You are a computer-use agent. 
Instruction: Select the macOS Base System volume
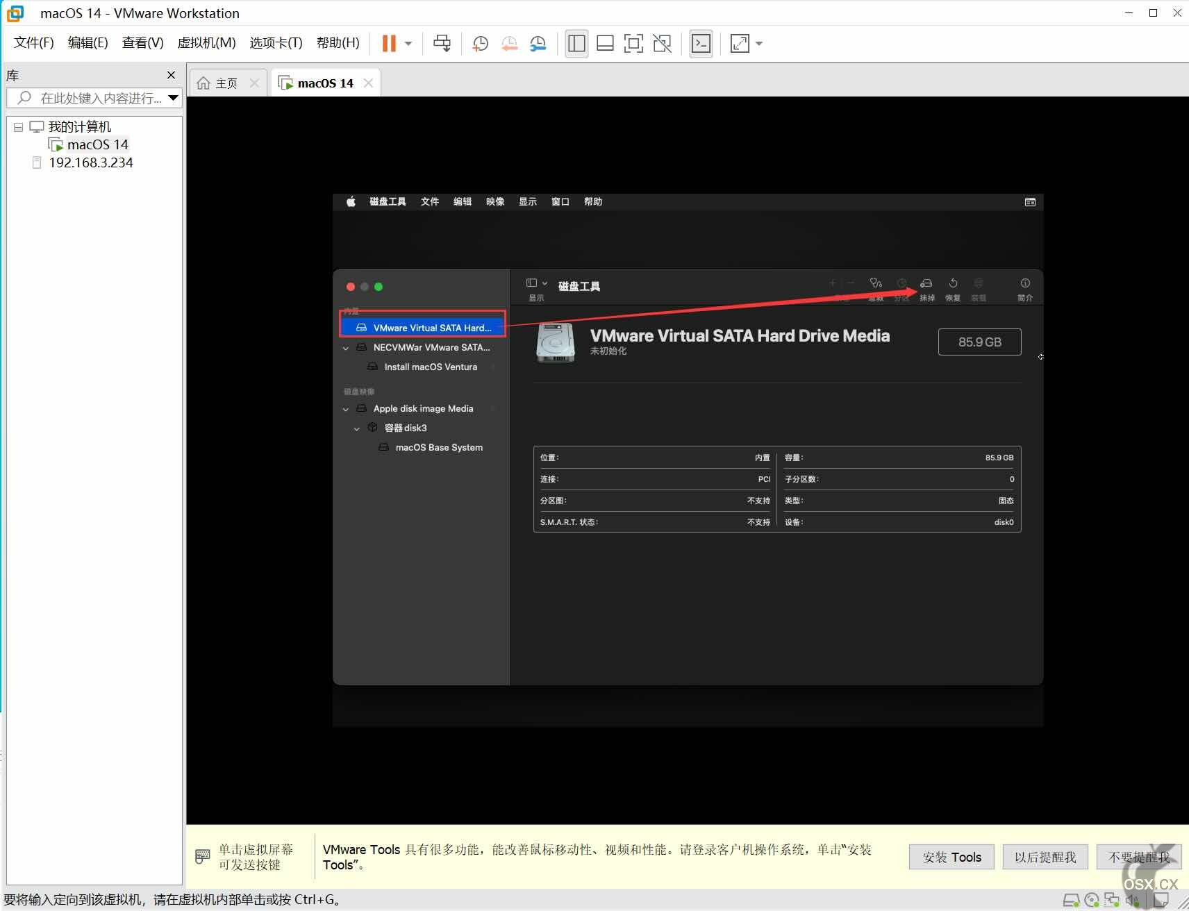point(438,448)
